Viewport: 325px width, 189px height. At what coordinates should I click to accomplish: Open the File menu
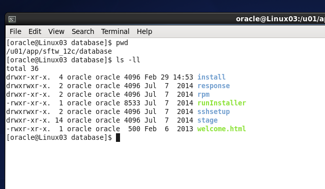(x=15, y=31)
